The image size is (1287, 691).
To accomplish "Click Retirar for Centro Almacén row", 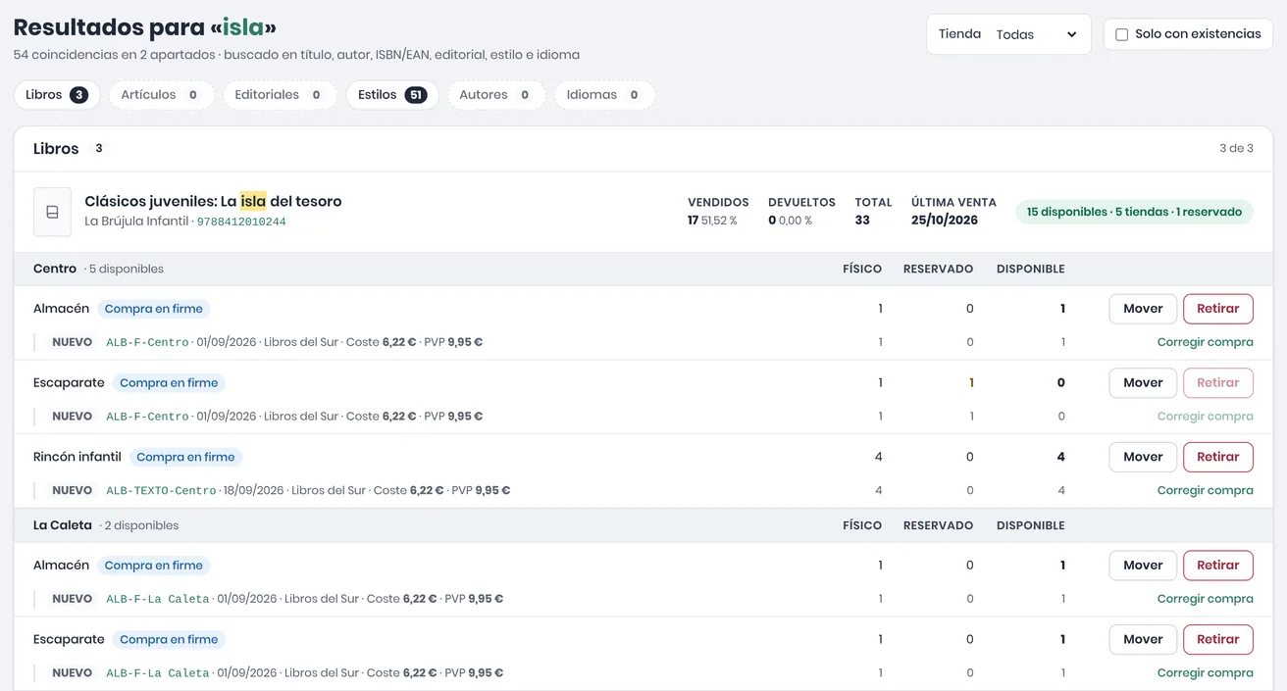I will (1217, 309).
